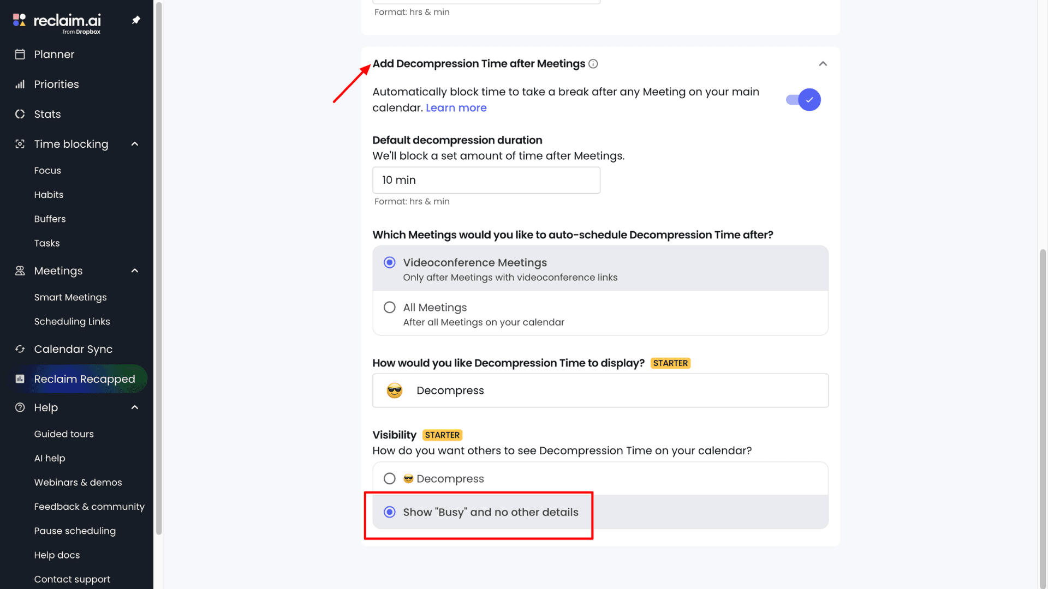The height and width of the screenshot is (589, 1048).
Task: Click the reclaim.ai logo
Action: tap(57, 22)
